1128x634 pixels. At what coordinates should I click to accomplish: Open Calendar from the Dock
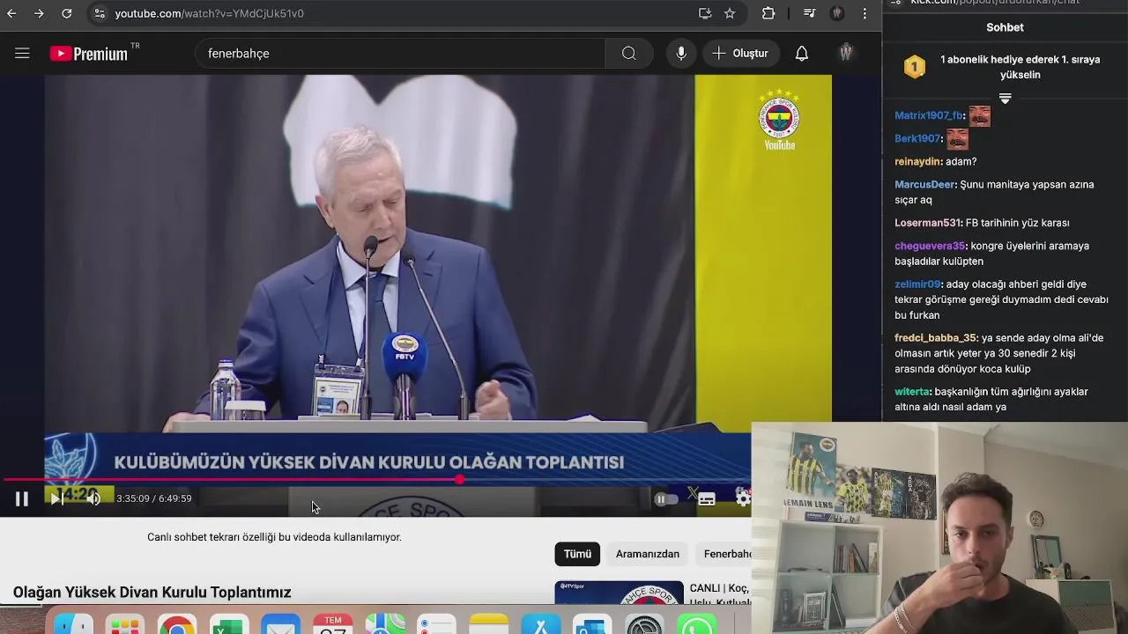(x=332, y=623)
